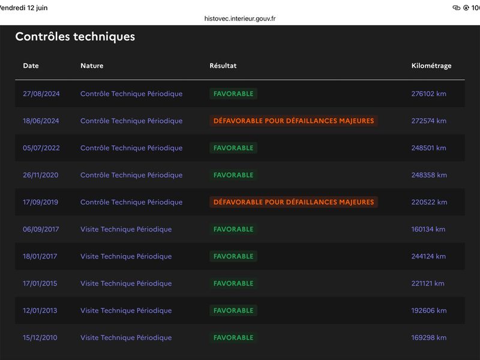Screen dimensions: 480x360
Task: Click Visite Technique Périodique in 12/01/2013 row
Action: pos(126,310)
